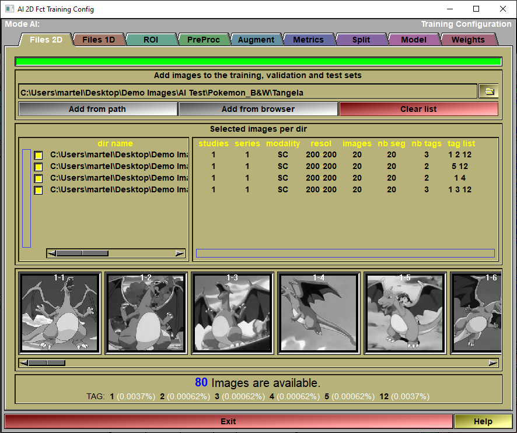Switch to the Files 2D tab
517x433 pixels.
coord(46,40)
